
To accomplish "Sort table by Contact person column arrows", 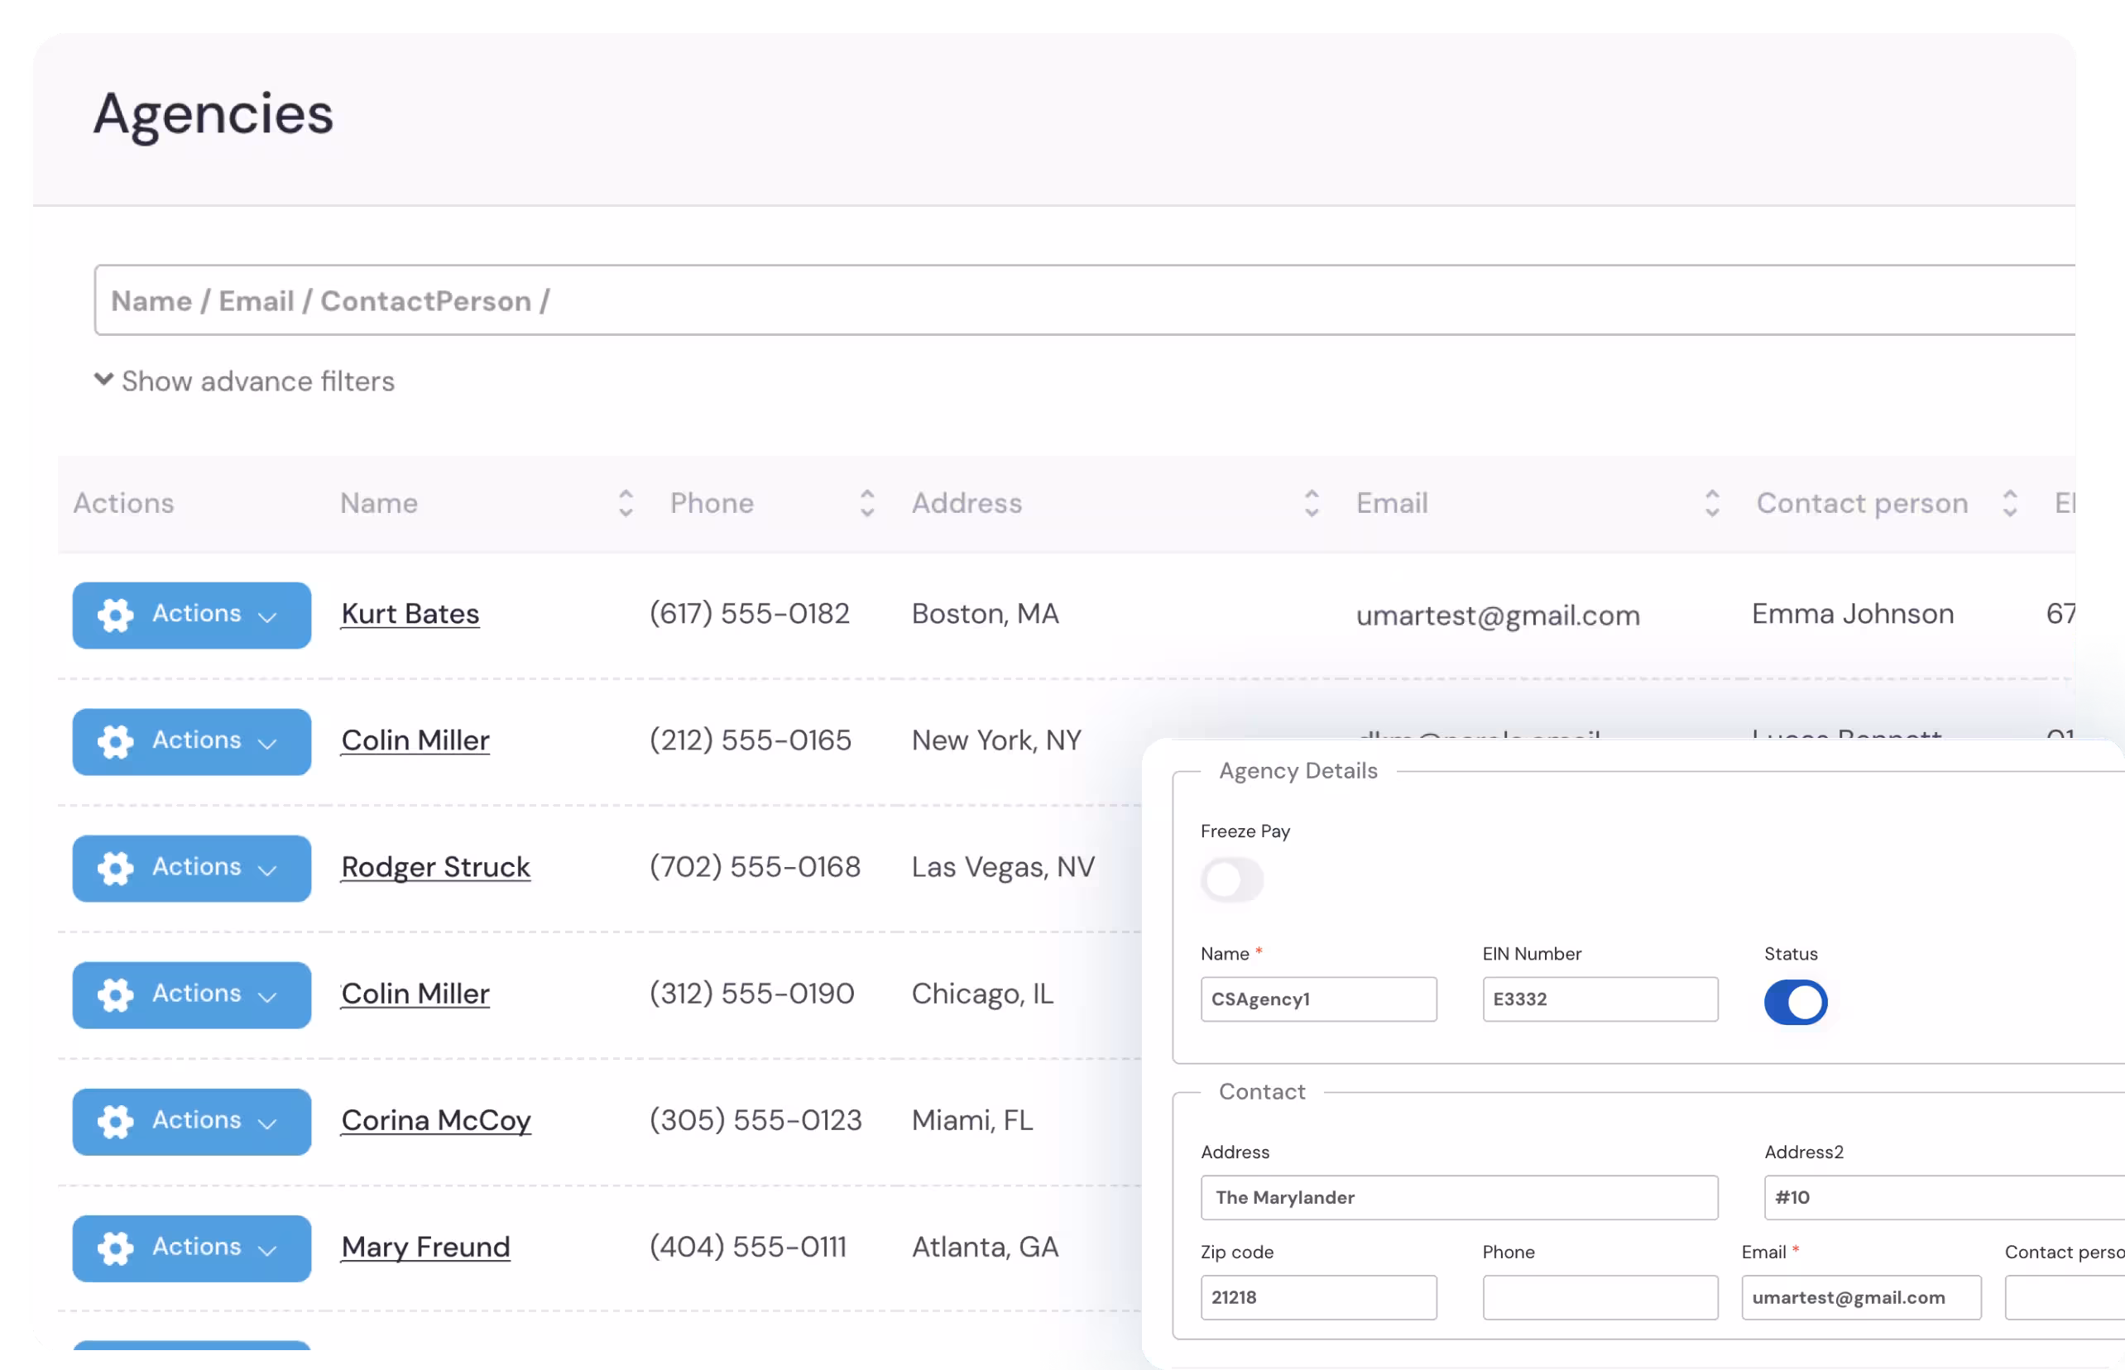I will point(2009,503).
